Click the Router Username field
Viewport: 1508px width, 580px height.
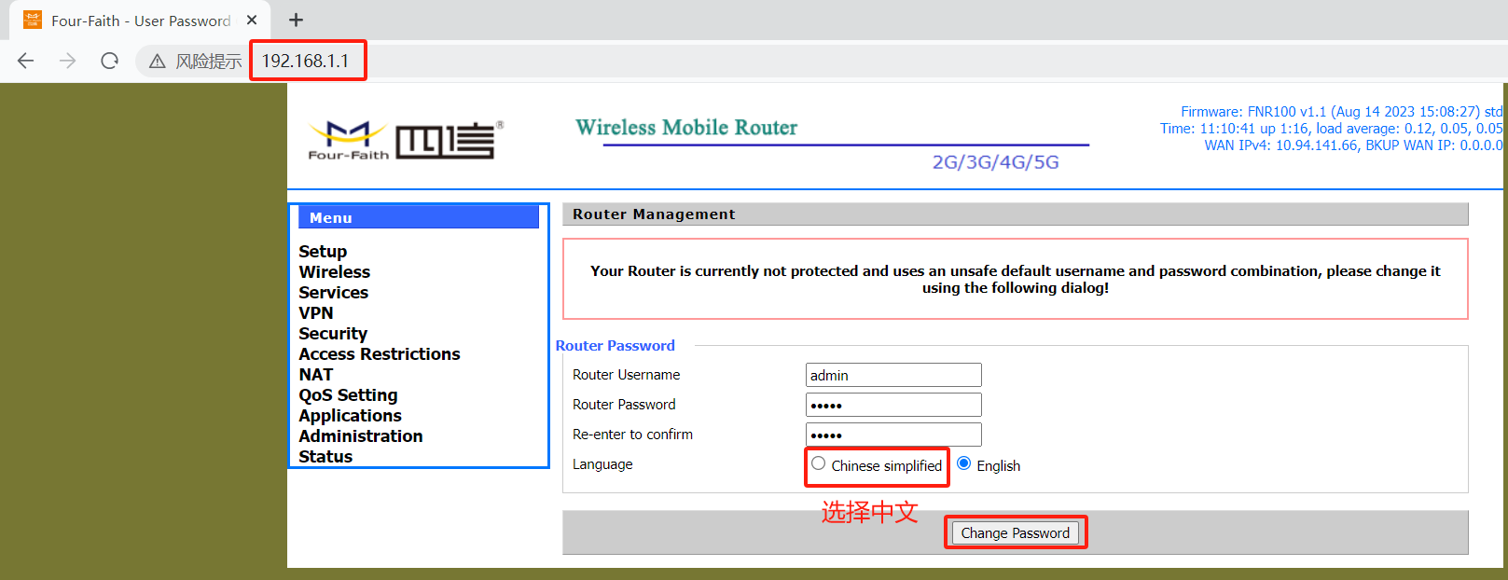tap(893, 375)
